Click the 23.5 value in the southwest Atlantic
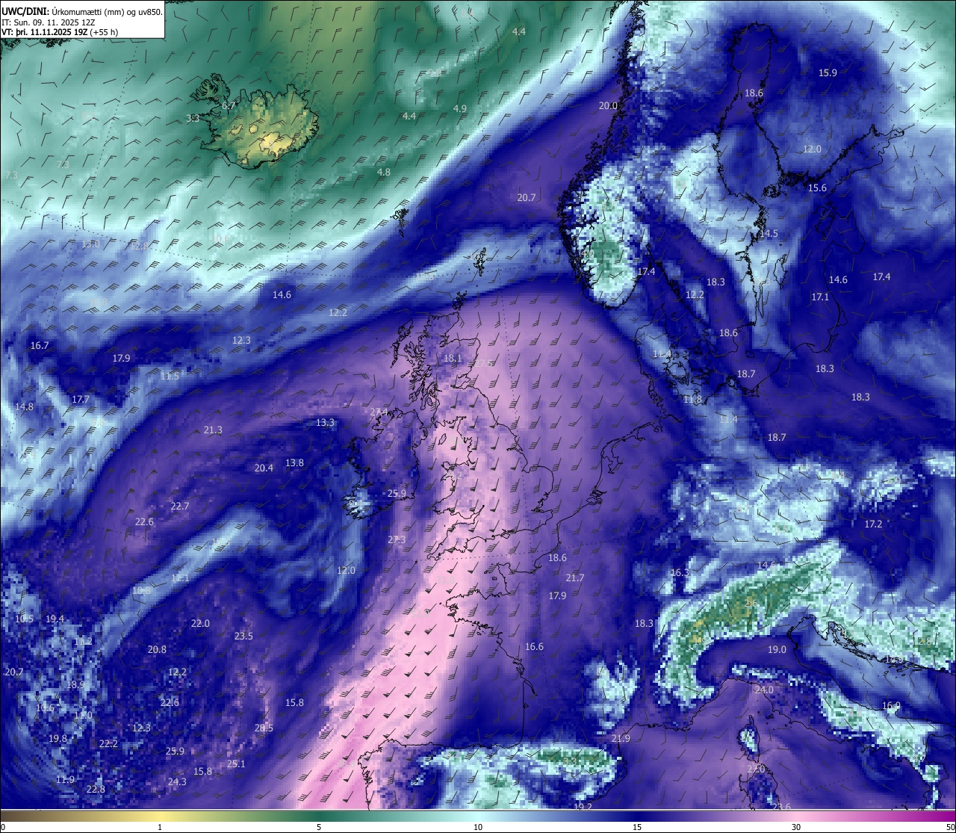The image size is (956, 833). (243, 636)
